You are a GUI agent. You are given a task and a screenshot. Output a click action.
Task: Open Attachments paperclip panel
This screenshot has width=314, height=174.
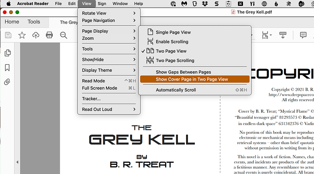(x=7, y=82)
